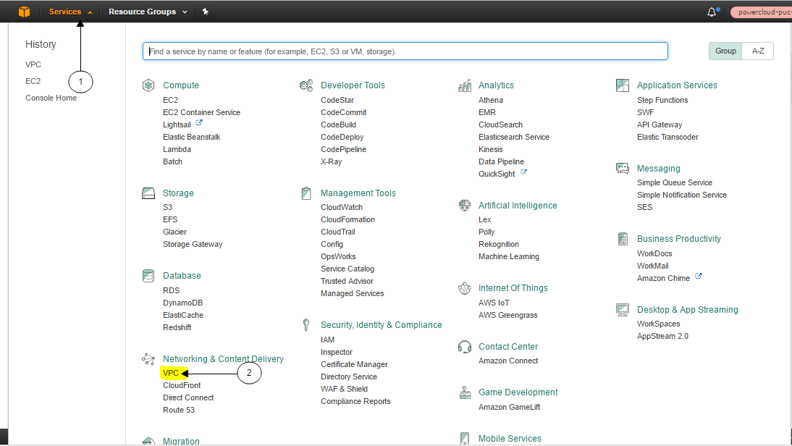Click the Application Services icon

point(623,85)
